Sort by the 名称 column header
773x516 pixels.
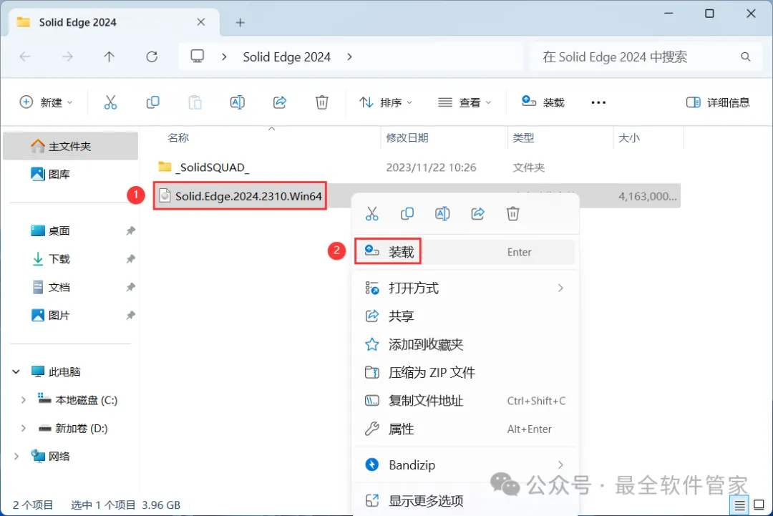[x=178, y=138]
